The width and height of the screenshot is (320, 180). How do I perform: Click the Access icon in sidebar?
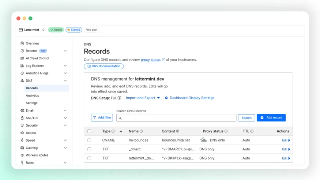22,133
